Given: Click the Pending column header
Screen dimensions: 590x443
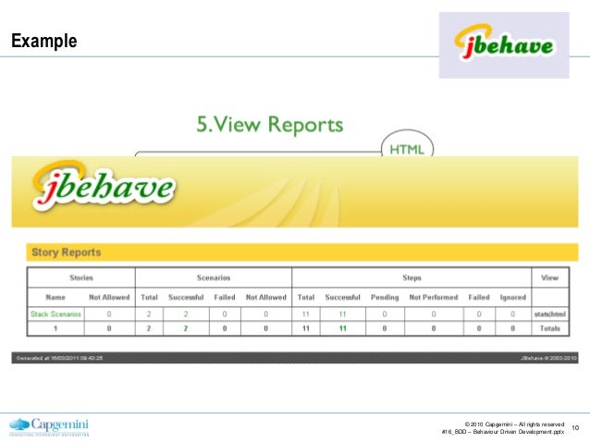Looking at the screenshot, I should click(x=385, y=298).
